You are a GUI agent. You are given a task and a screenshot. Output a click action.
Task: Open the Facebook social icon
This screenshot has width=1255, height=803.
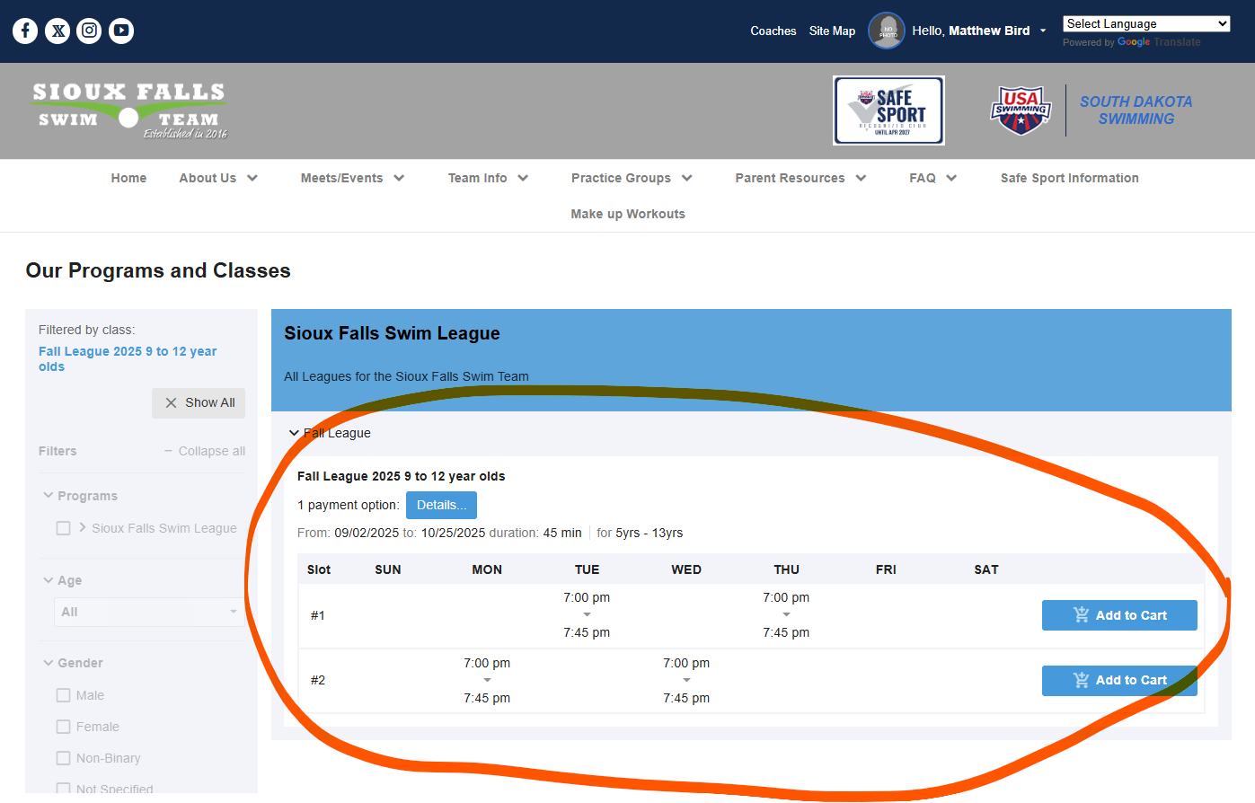click(x=25, y=31)
